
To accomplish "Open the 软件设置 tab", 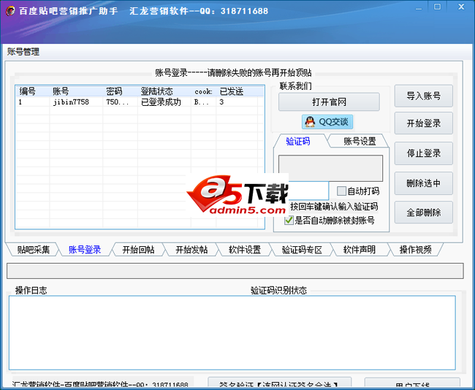I will pos(245,250).
